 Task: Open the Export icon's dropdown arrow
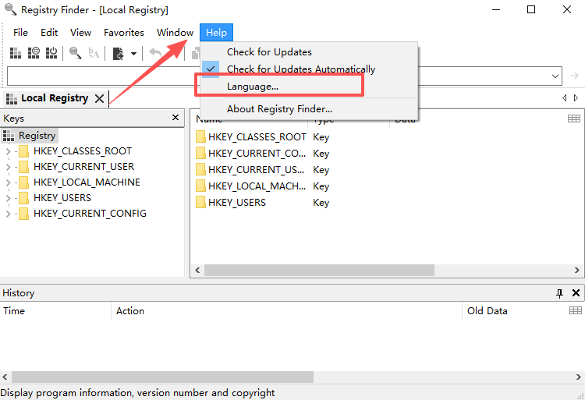[133, 54]
